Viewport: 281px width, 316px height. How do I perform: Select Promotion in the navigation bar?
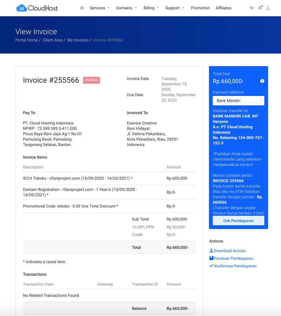[x=200, y=8]
